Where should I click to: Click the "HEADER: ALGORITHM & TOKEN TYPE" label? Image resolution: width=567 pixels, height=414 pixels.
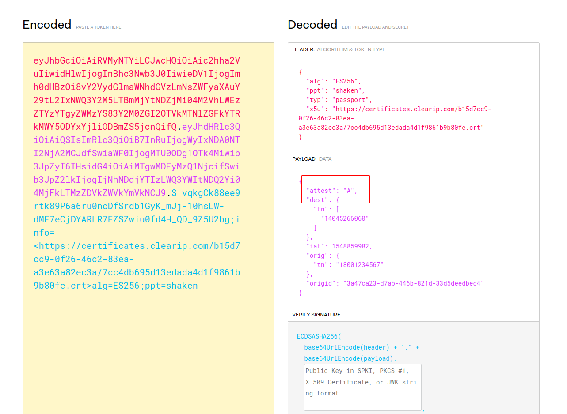pos(339,49)
